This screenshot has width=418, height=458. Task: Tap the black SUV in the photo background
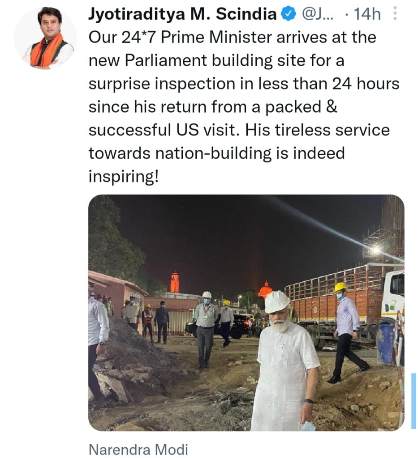click(x=218, y=326)
